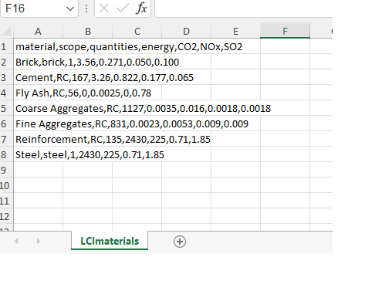Select row 8 header
Screen dimensions: 365x301
pos(6,154)
